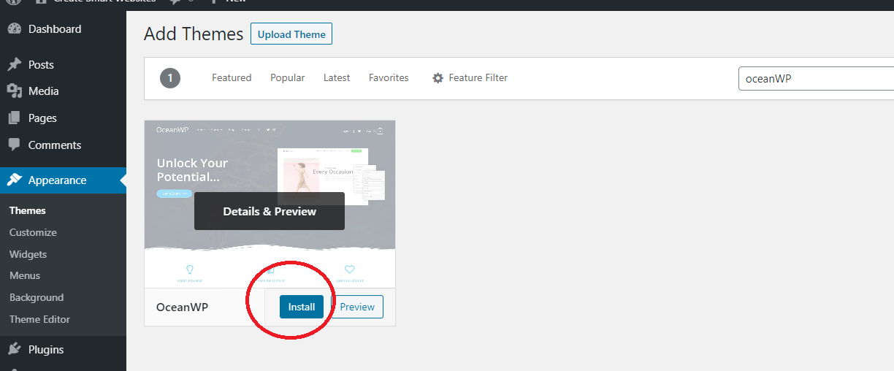
Task: Open the Dashboard icon in sidebar
Action: coord(14,29)
